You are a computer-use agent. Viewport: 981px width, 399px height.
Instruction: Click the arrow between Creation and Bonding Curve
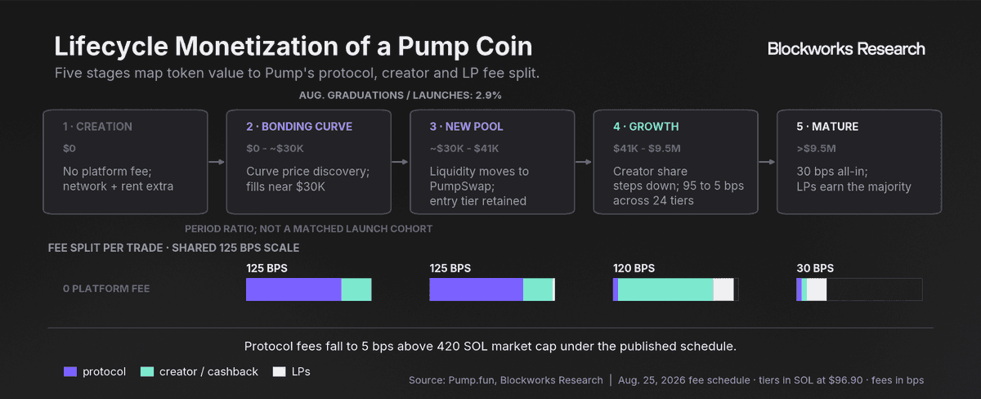(x=217, y=162)
